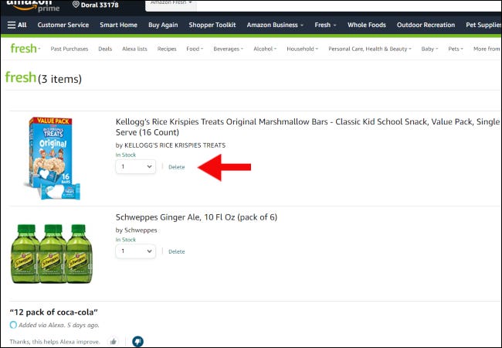The width and height of the screenshot is (502, 348).
Task: Open Recipes link
Action: [x=167, y=49]
